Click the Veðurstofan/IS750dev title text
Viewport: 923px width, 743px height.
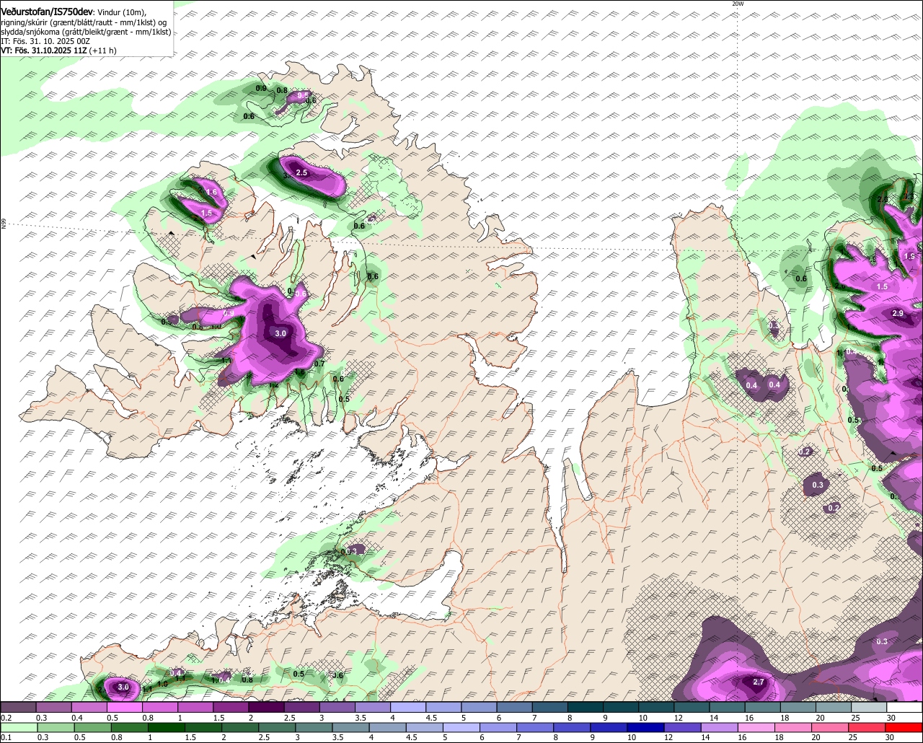click(x=47, y=12)
